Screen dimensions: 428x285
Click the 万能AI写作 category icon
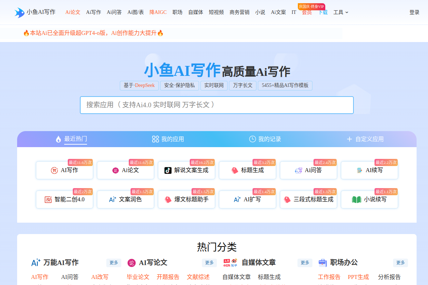coord(36,263)
